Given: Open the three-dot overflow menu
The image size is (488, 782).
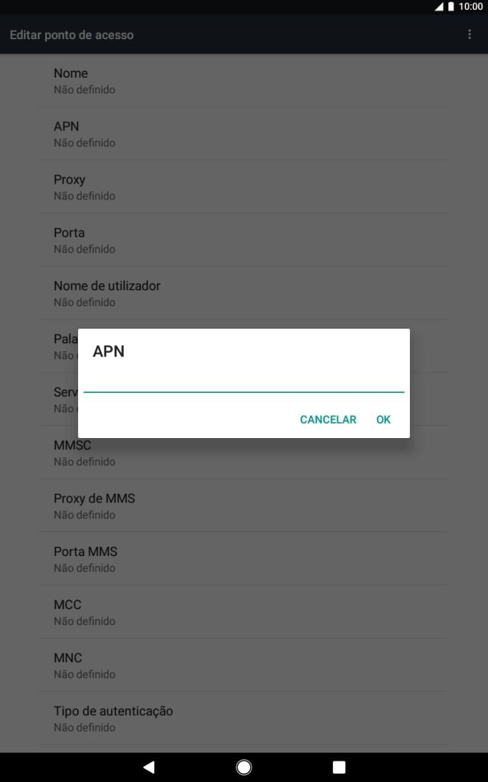Looking at the screenshot, I should point(469,34).
